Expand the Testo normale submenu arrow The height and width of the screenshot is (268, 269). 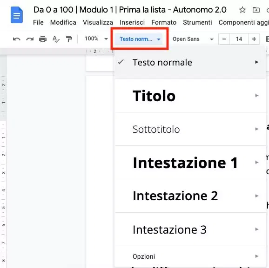tap(256, 62)
